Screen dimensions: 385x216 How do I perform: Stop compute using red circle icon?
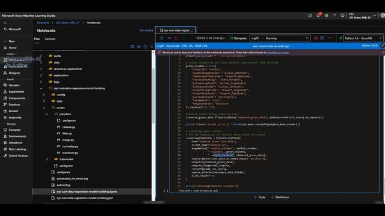click(315, 38)
